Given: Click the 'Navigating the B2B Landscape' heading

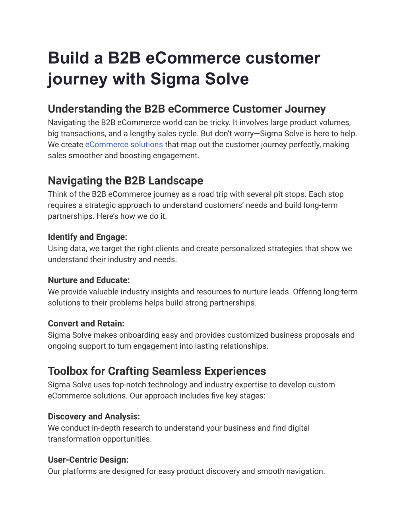Looking at the screenshot, I should pyautogui.click(x=125, y=181).
